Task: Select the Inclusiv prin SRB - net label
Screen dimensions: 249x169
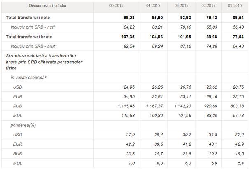Action: pyautogui.click(x=33, y=27)
